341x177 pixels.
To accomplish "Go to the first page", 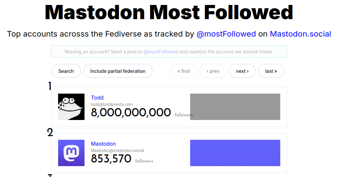I will (x=184, y=71).
